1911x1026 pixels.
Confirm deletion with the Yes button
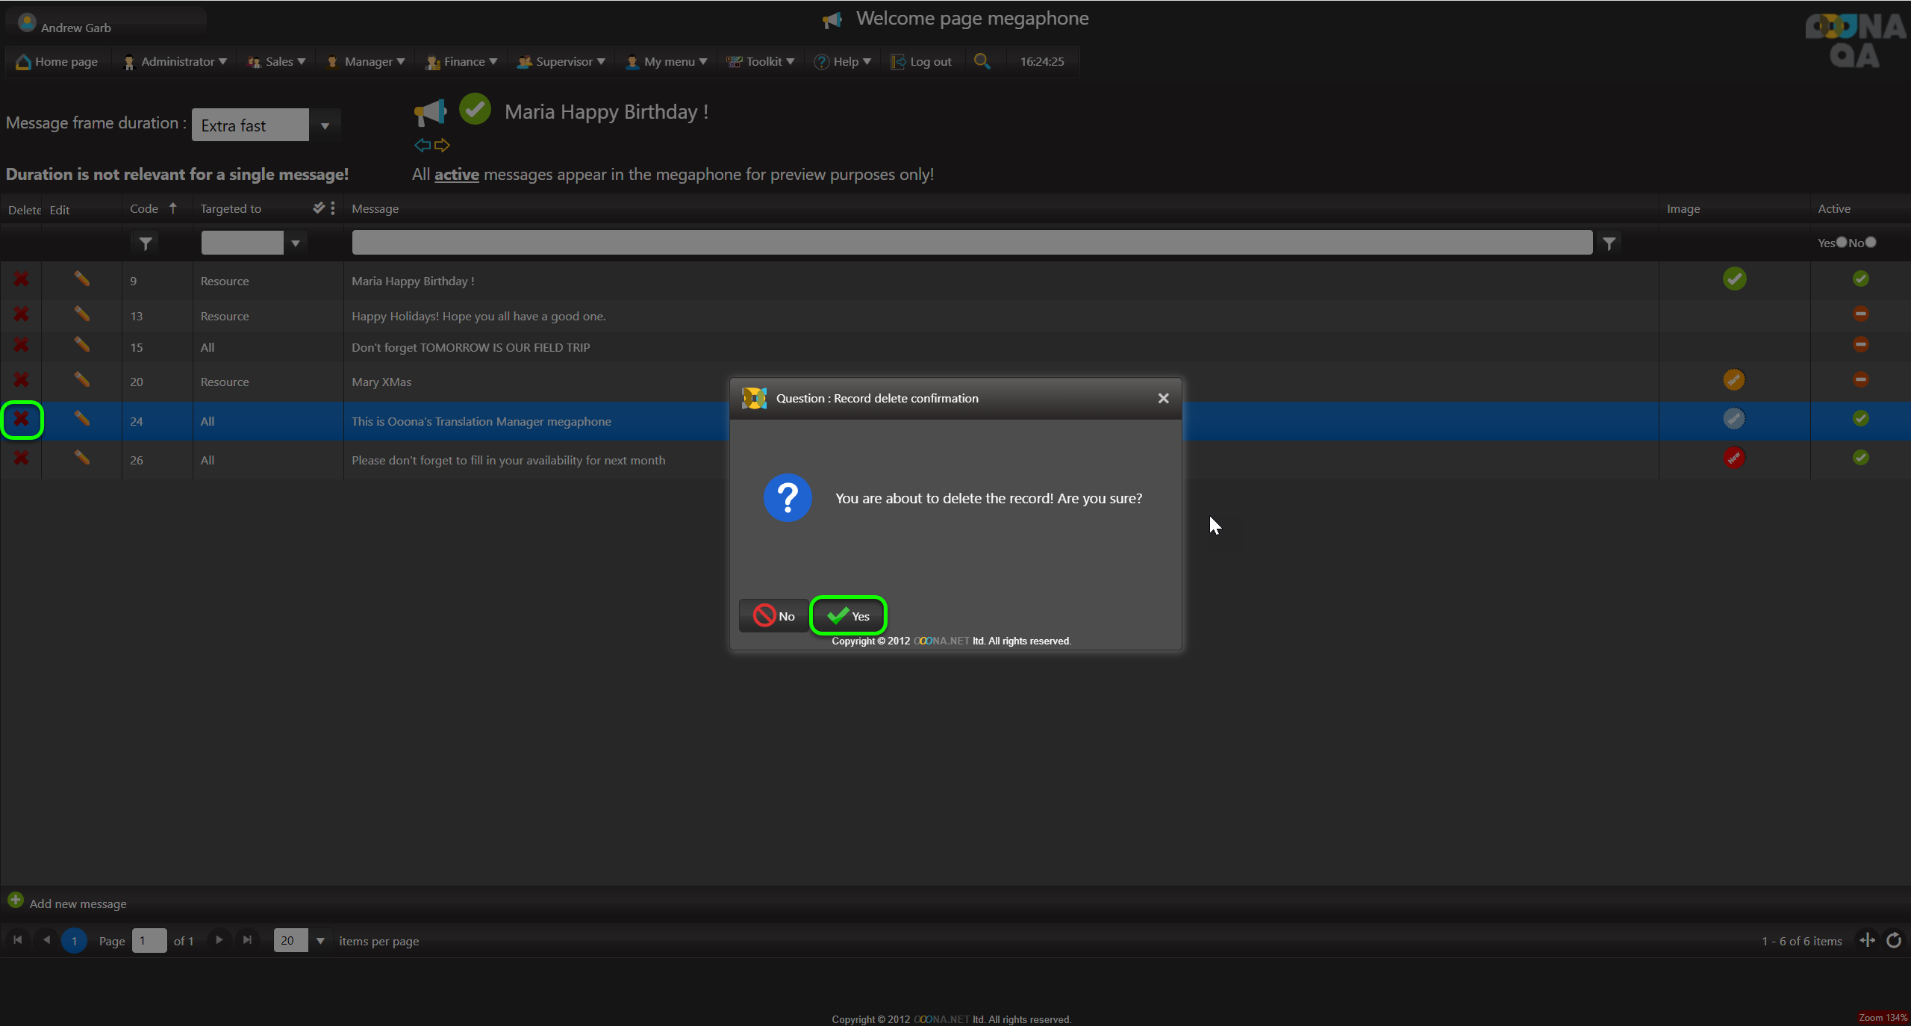(x=848, y=615)
